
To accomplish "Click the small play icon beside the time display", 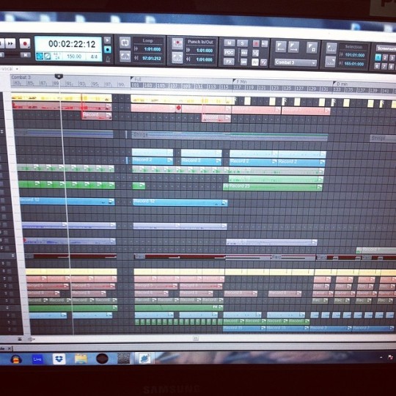I will point(107,40).
